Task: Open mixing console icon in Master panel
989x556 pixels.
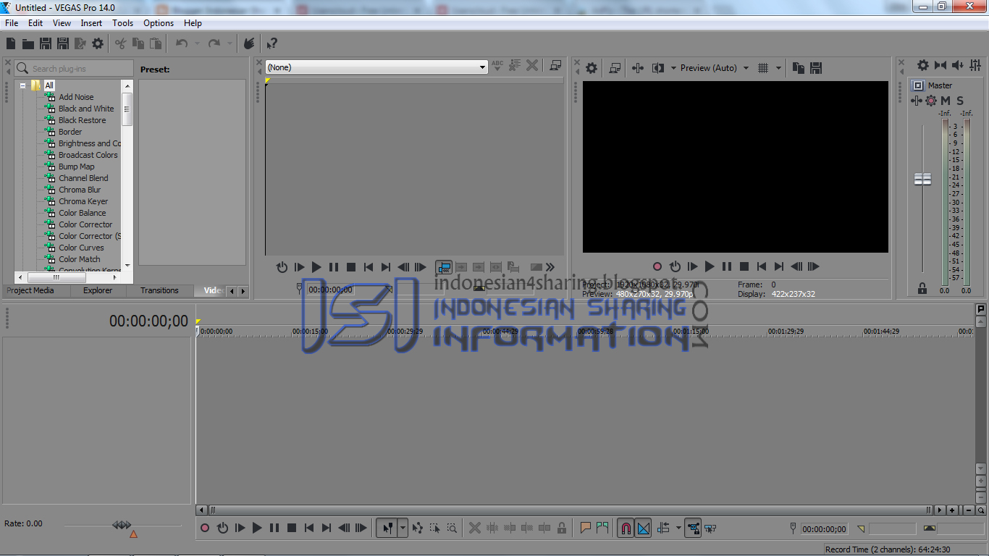Action: tap(975, 65)
